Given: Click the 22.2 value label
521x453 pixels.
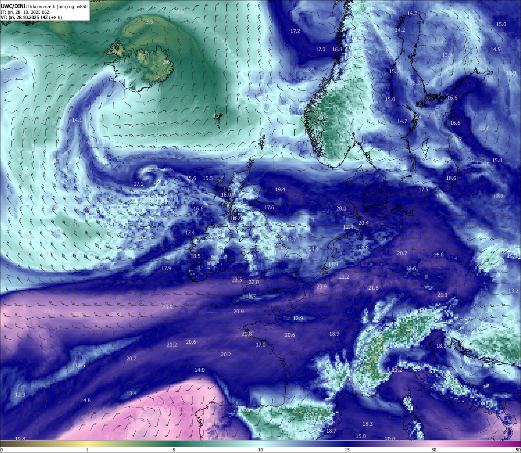Looking at the screenshot, I should tap(344, 277).
